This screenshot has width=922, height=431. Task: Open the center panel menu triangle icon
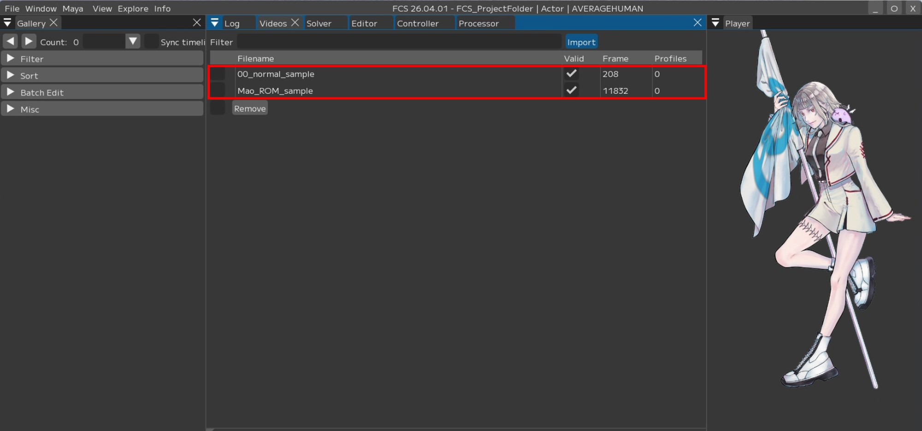click(215, 23)
